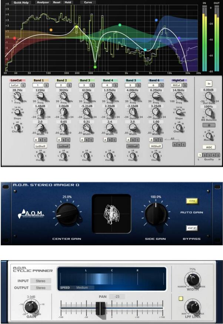The width and height of the screenshot is (223, 324).
Task: Adjust the Band 2 gain knob
Action: tap(64, 112)
